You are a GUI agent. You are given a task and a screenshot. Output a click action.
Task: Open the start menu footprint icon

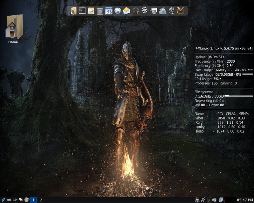point(3,200)
